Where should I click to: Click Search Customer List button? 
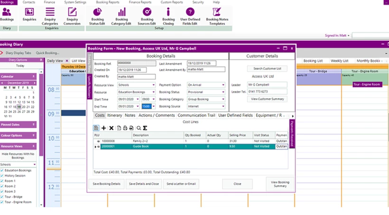267,69
